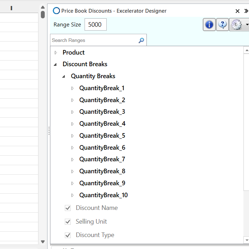Close the Price Book Discounts pane

pyautogui.click(x=237, y=11)
